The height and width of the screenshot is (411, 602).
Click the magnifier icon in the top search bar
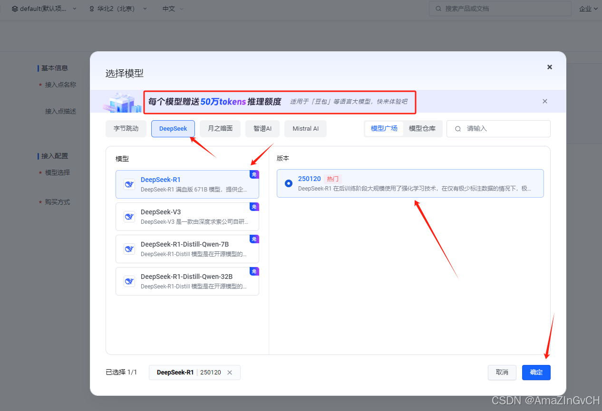[438, 9]
